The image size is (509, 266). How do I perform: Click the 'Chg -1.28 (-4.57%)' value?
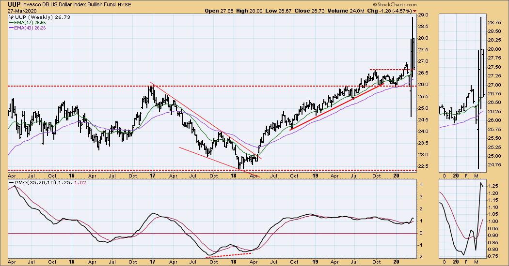(389, 11)
